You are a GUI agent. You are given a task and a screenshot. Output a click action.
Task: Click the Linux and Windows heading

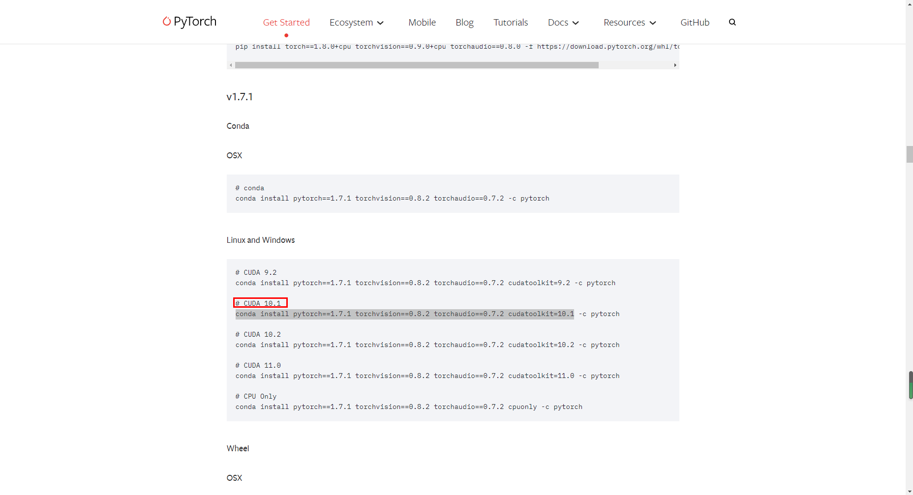coord(261,240)
